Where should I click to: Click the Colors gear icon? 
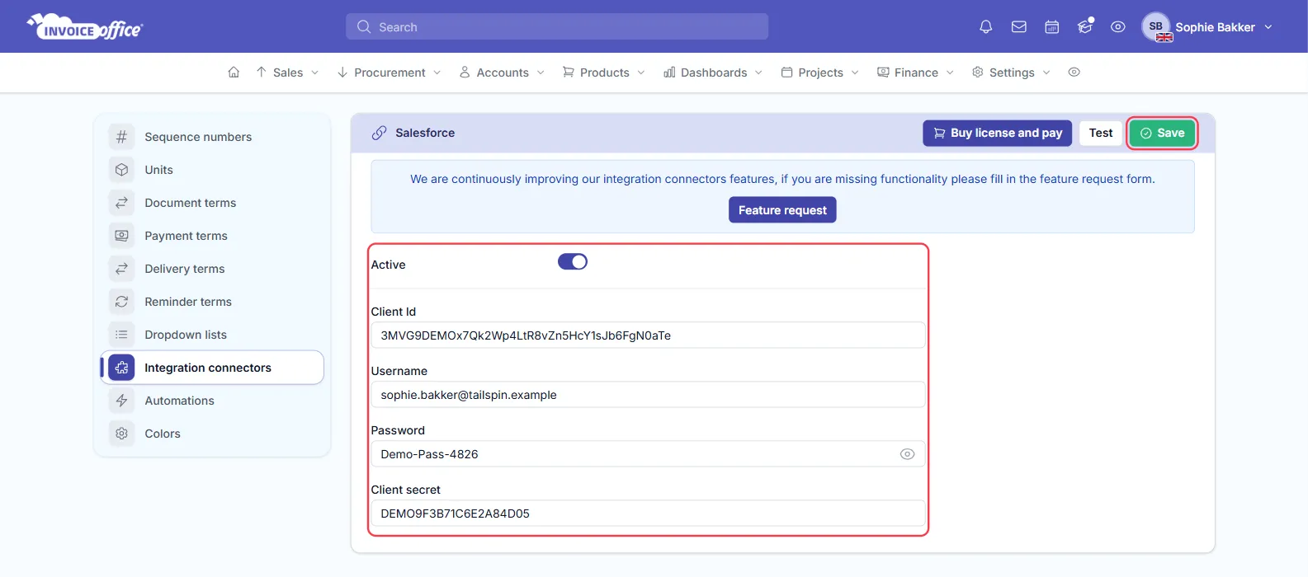coord(121,434)
